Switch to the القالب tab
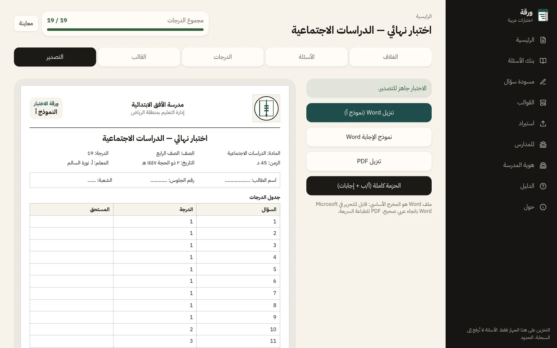 [139, 57]
